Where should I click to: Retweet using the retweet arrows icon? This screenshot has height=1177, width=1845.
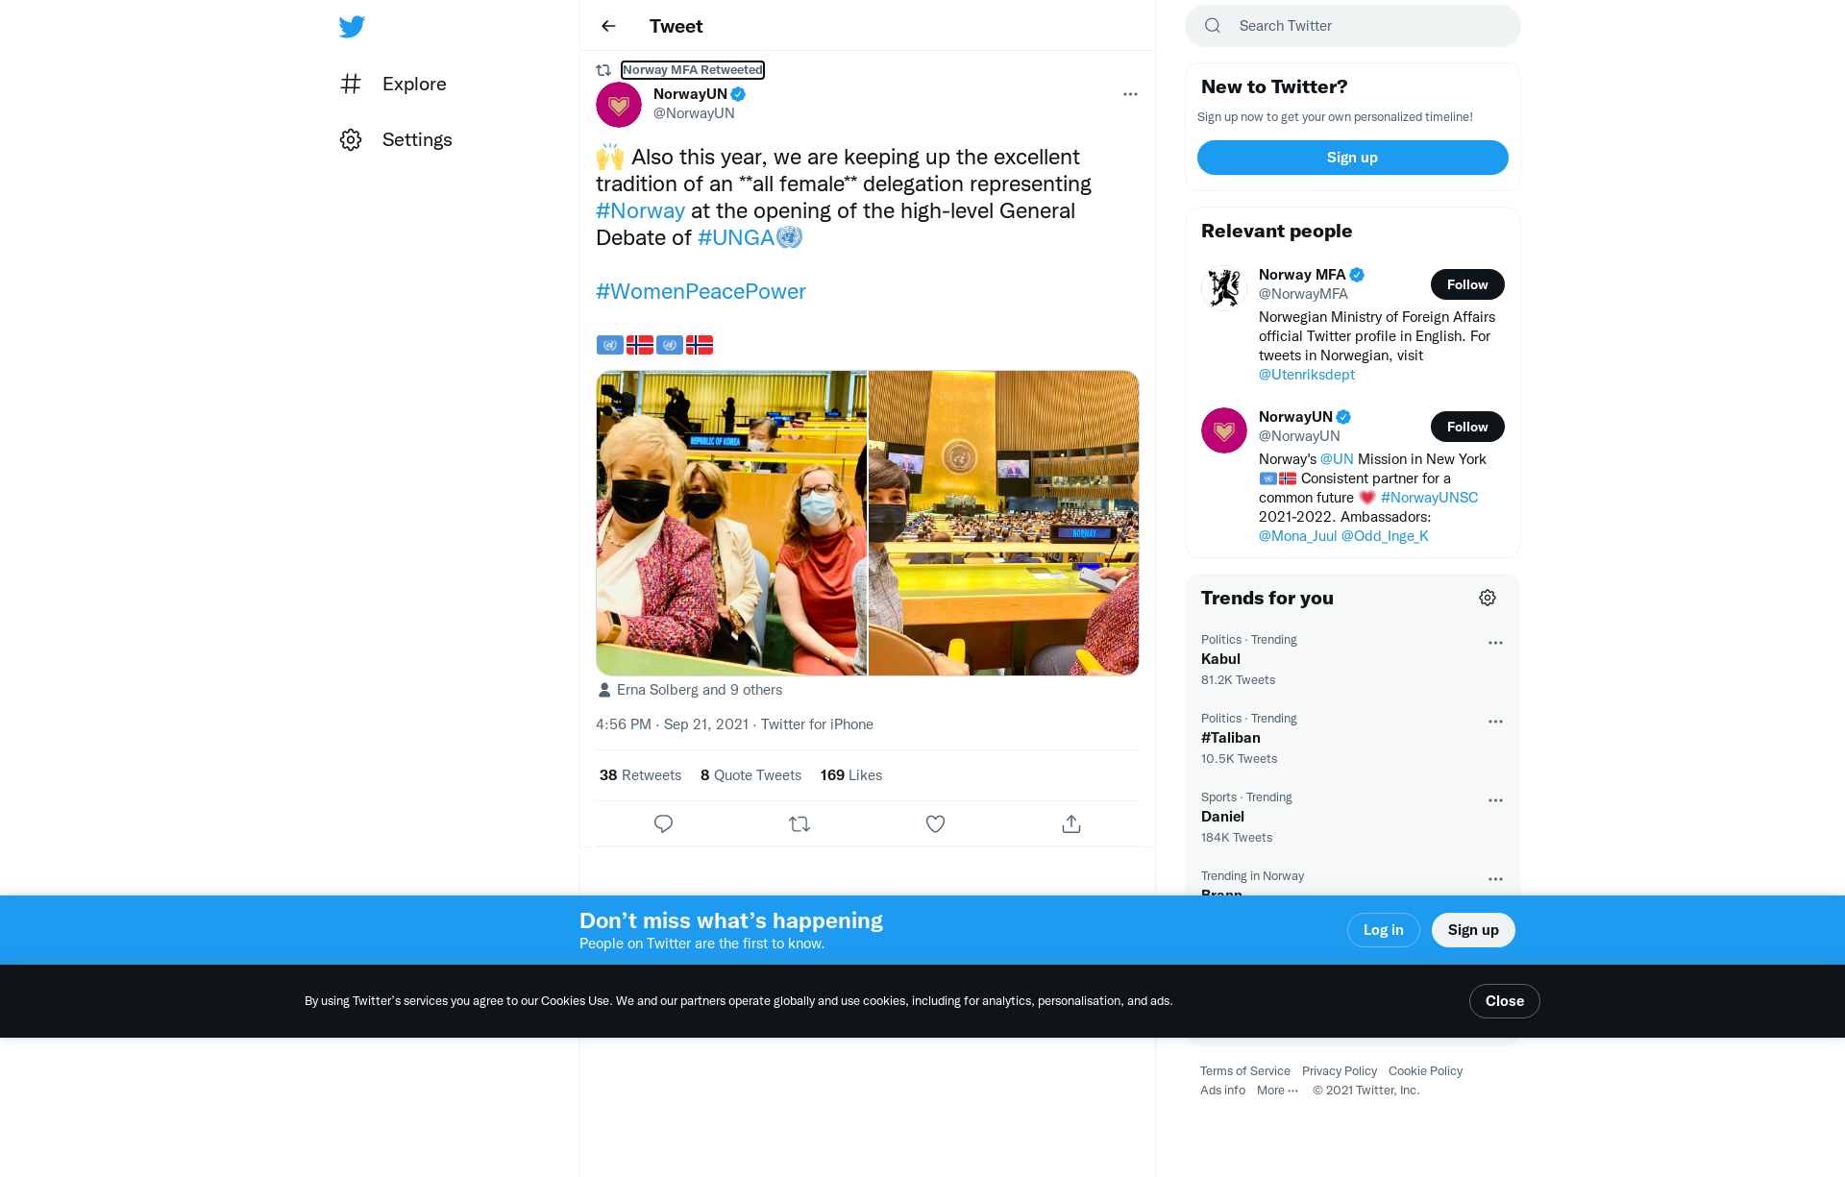[799, 824]
